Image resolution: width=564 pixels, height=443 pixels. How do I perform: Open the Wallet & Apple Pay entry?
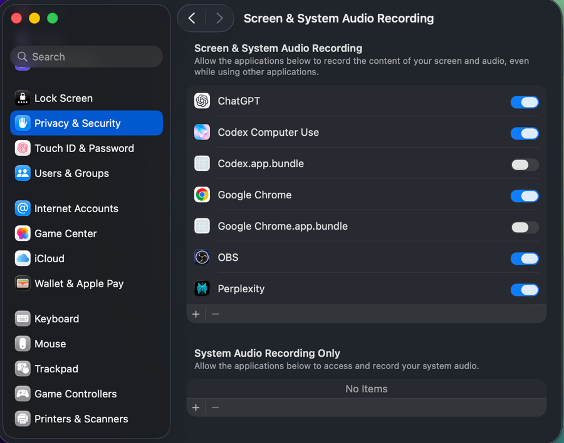(x=86, y=283)
